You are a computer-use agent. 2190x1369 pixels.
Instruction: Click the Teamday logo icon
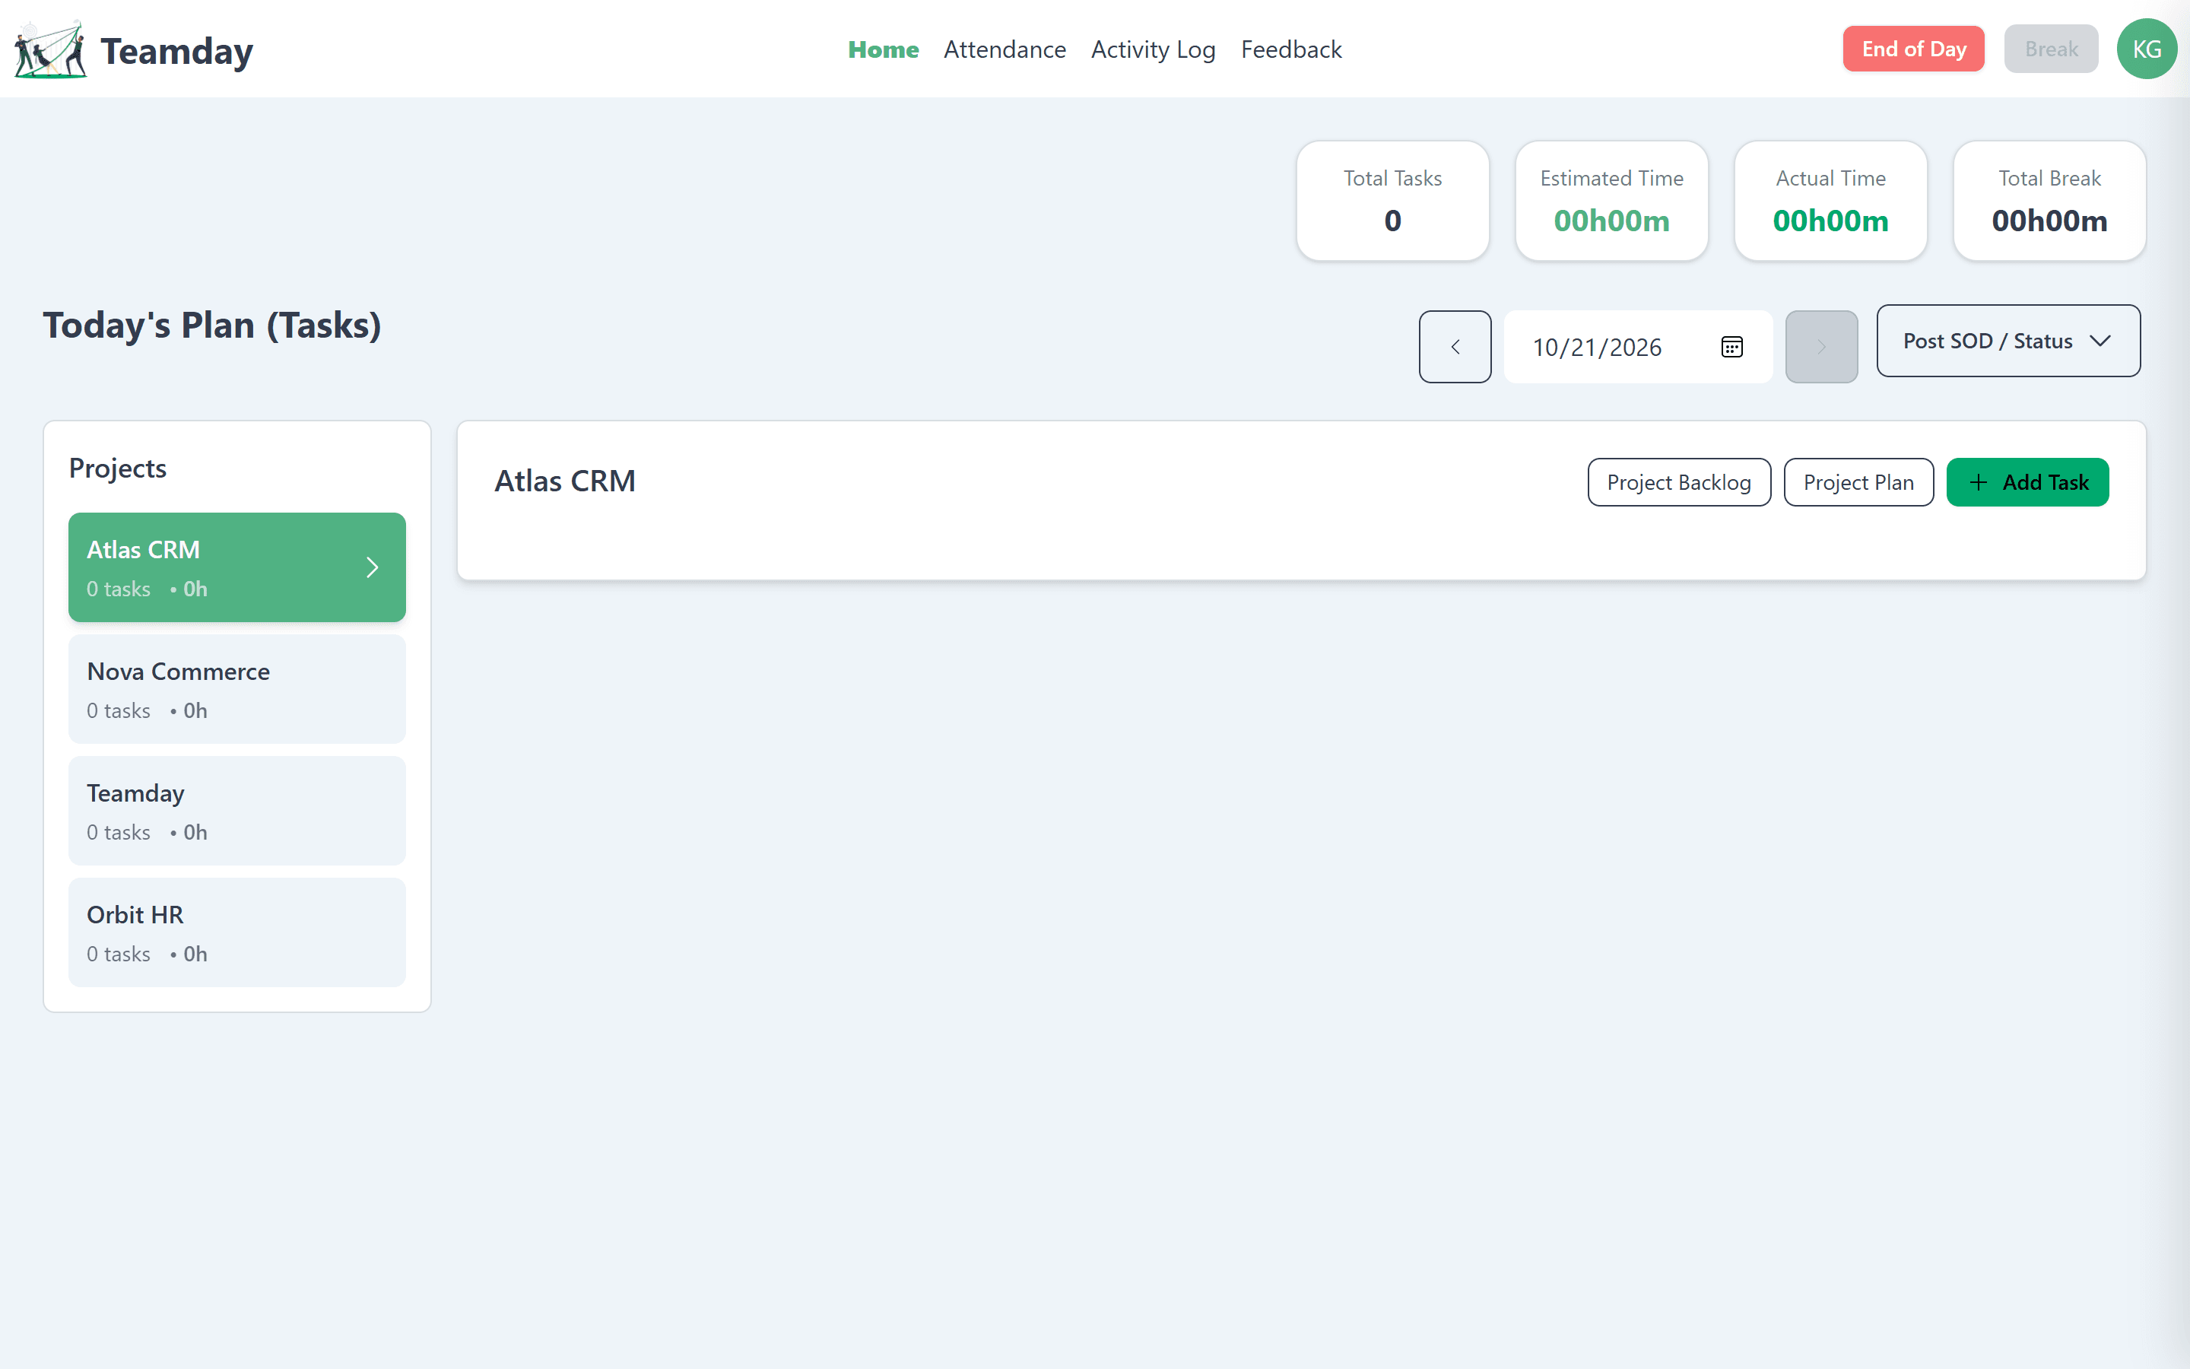click(x=51, y=49)
